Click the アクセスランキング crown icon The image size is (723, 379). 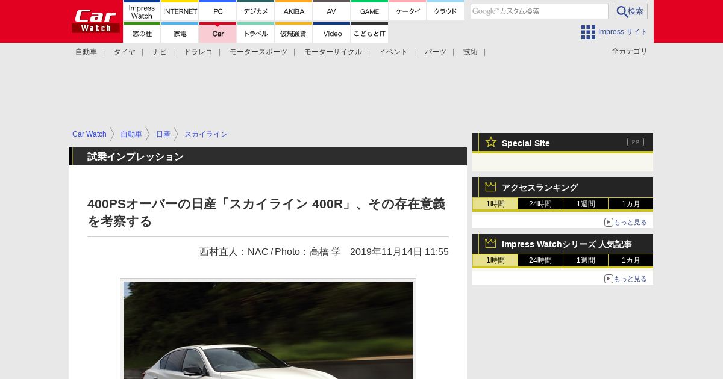(491, 187)
